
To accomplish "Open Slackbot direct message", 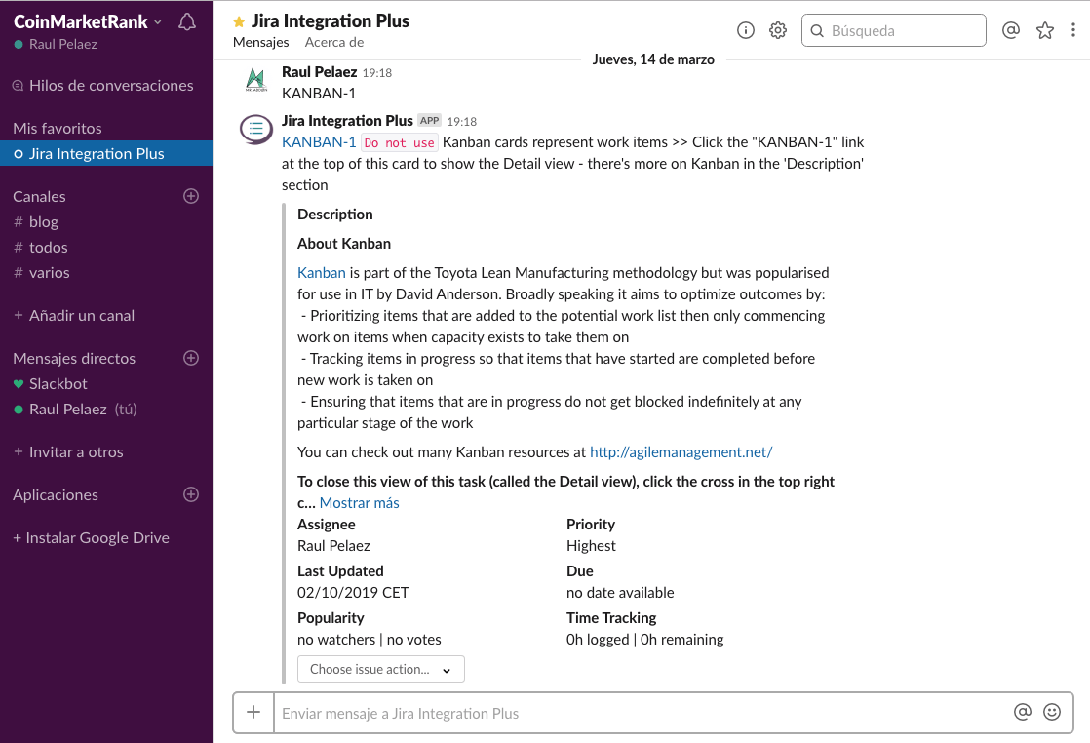I will pyautogui.click(x=58, y=384).
